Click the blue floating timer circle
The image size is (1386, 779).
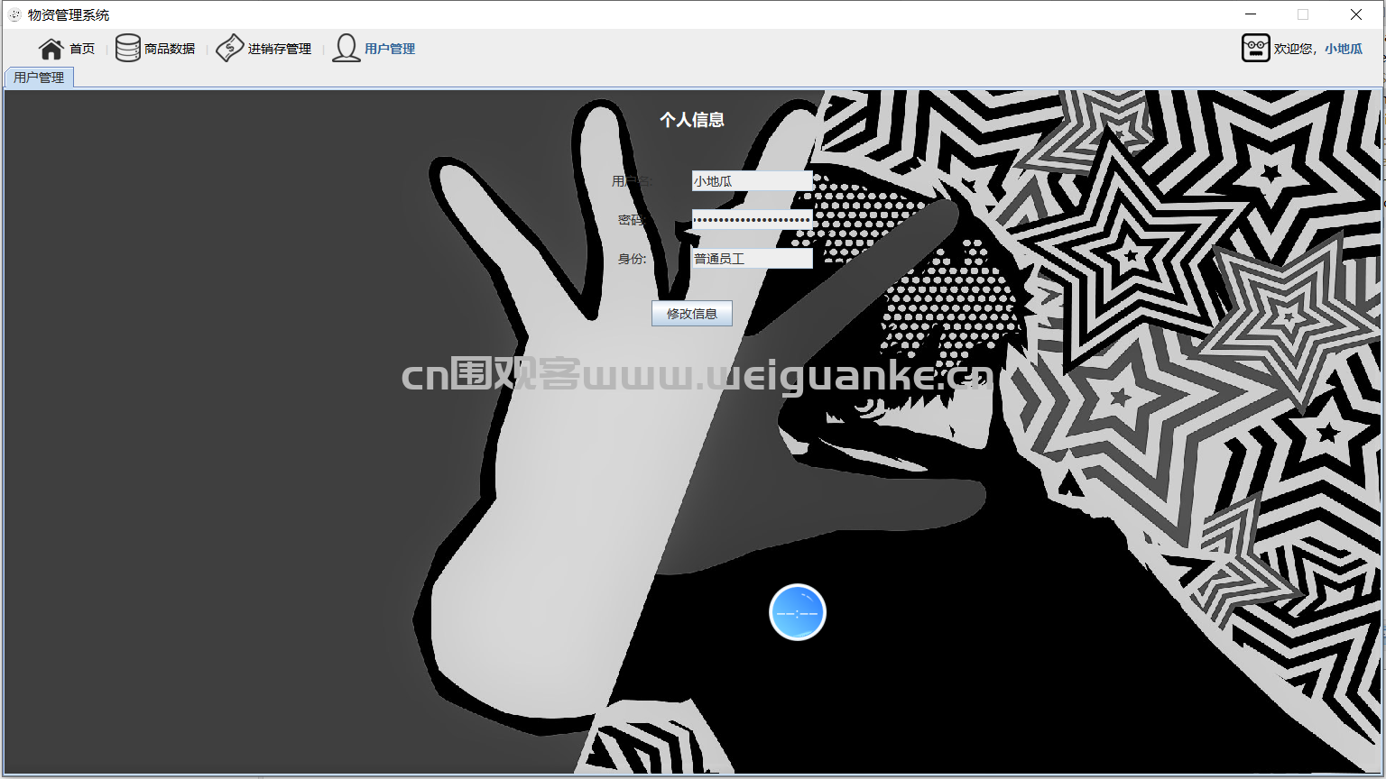798,612
